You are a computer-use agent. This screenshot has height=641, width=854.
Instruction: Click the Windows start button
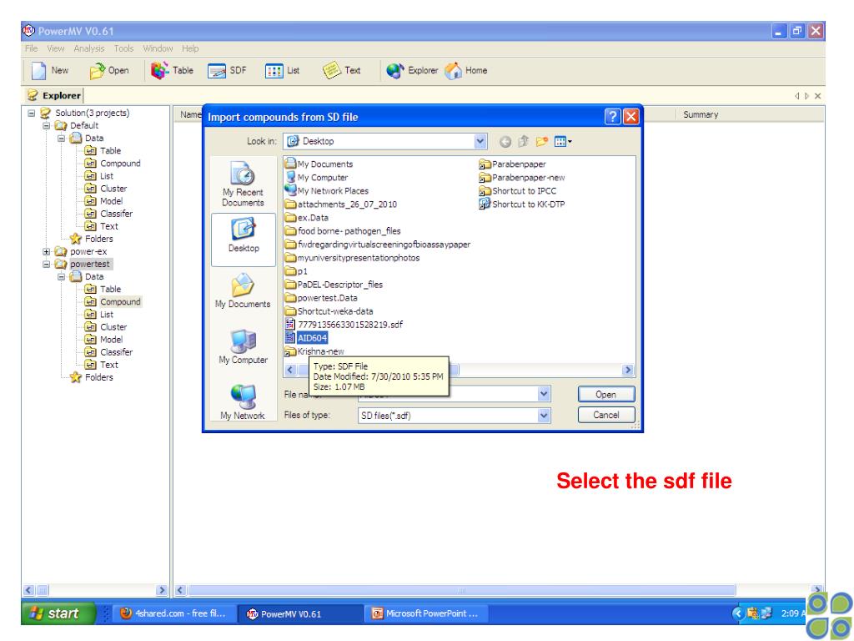coord(58,613)
